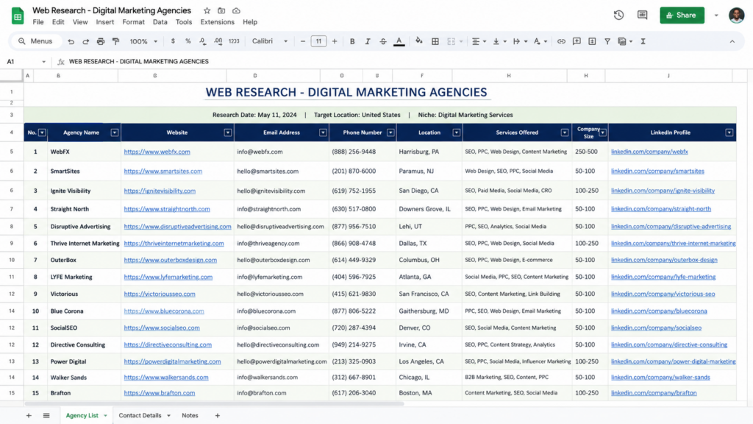Open ignitevisibility.com website link
The height and width of the screenshot is (424, 753).
pyautogui.click(x=160, y=191)
